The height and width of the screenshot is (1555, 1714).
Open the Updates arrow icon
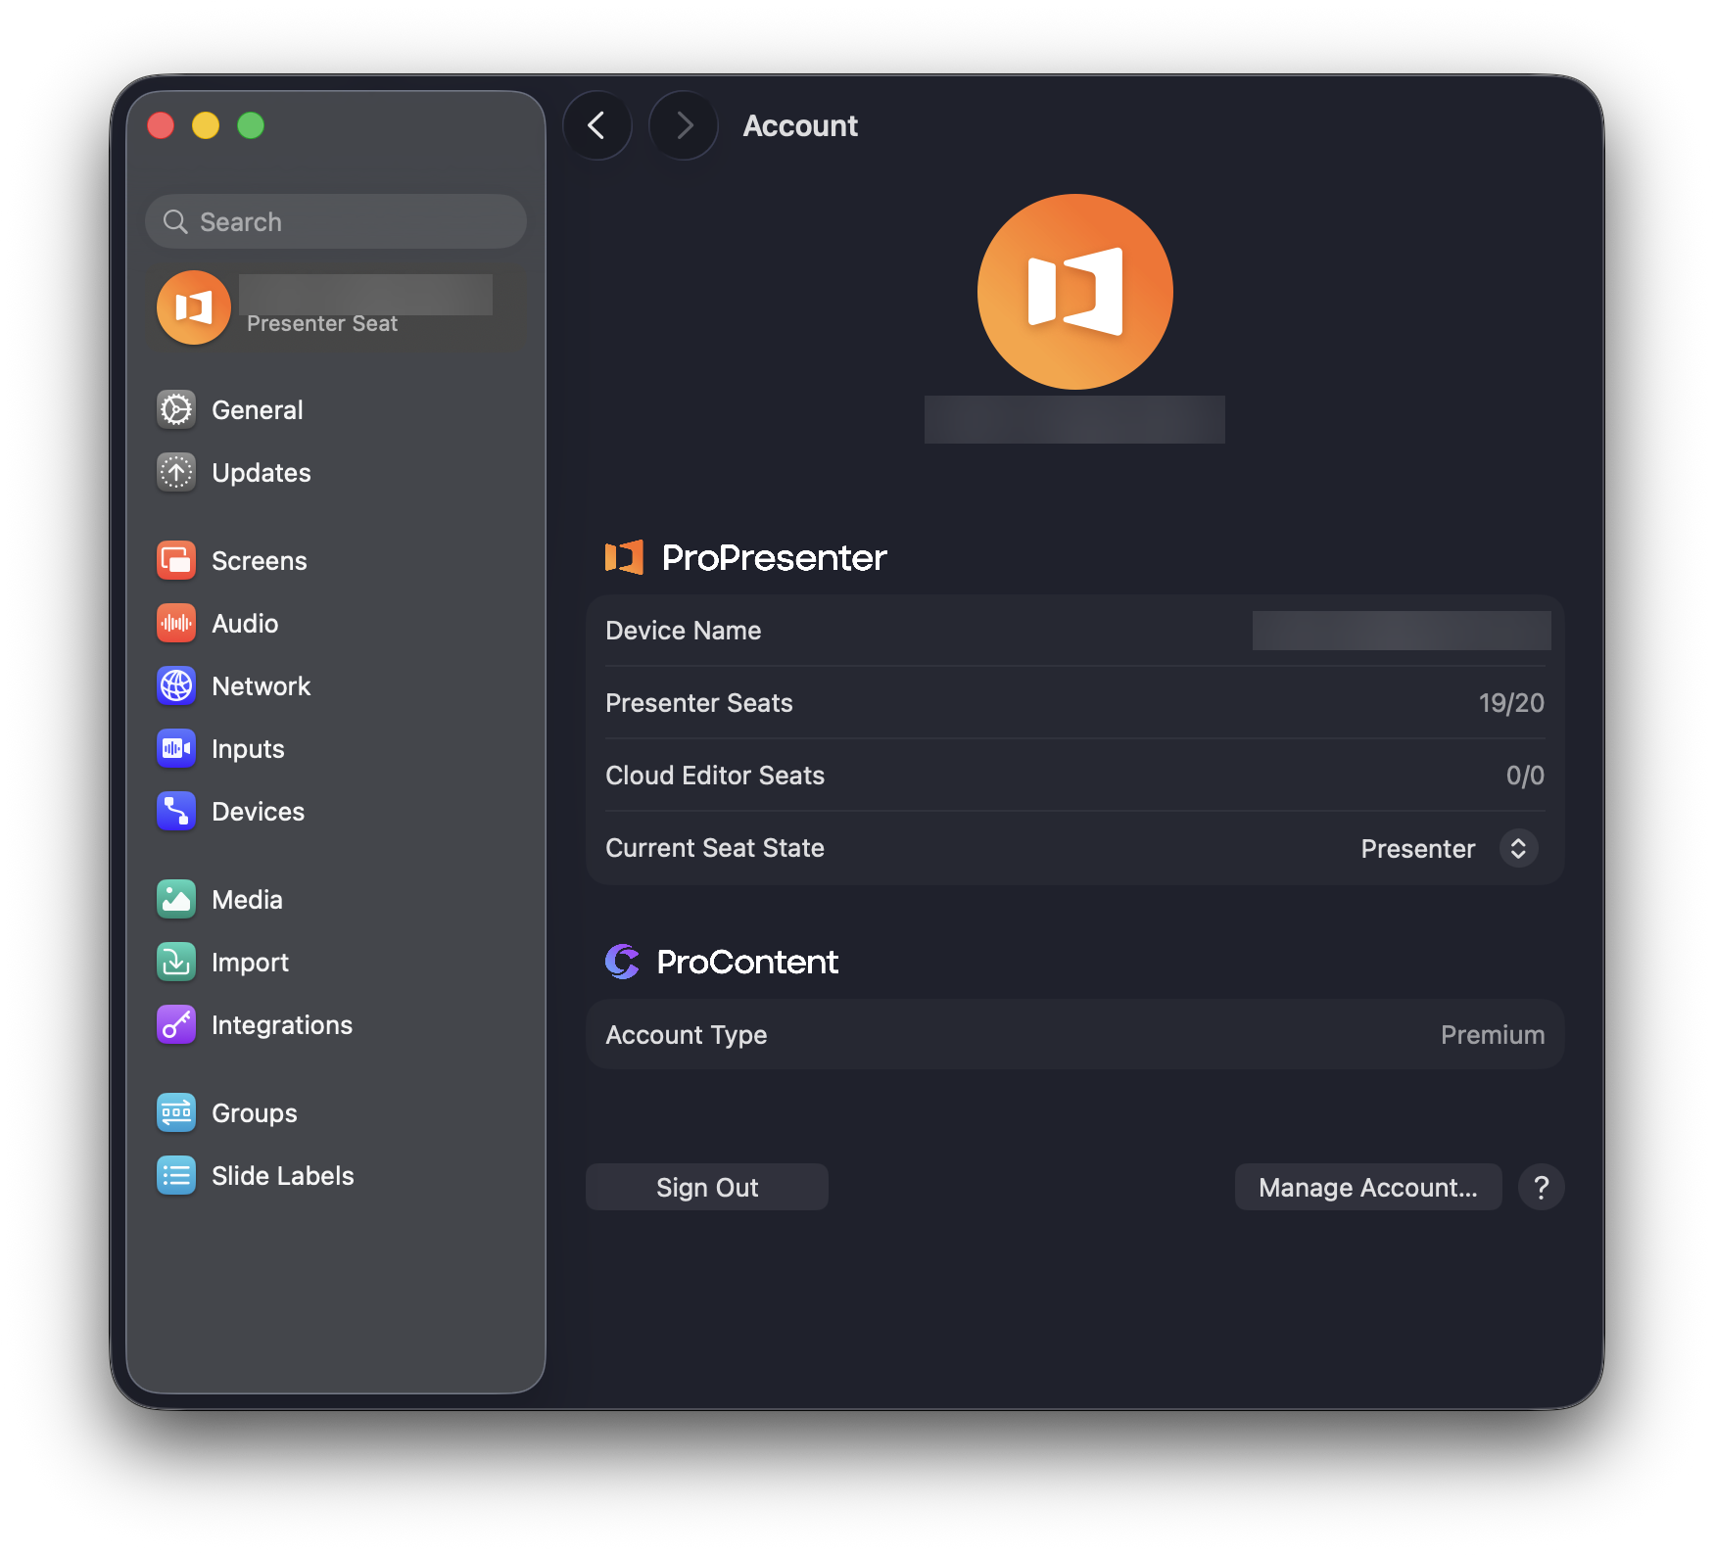pos(176,472)
